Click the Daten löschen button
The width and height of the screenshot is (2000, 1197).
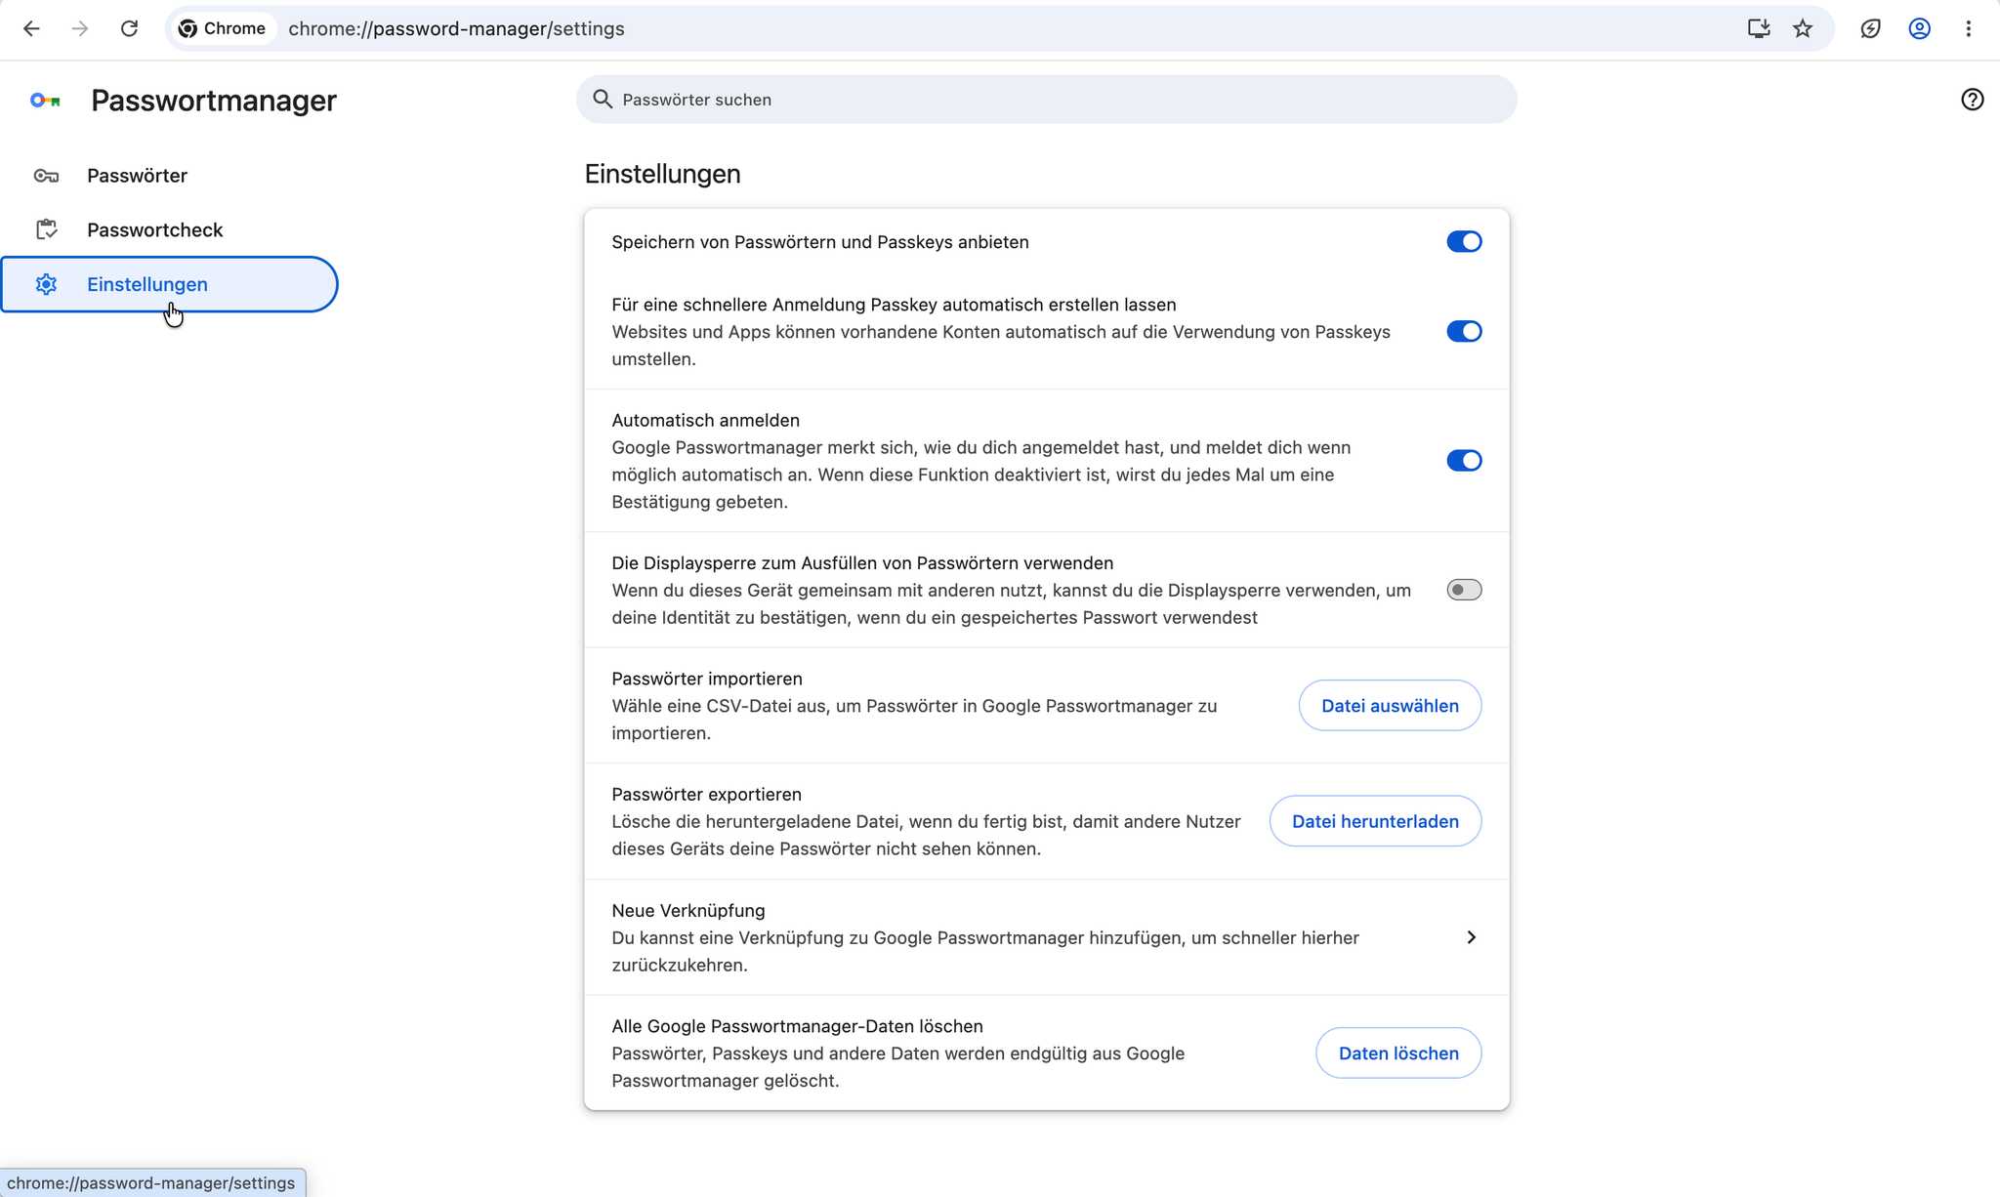pos(1398,1053)
